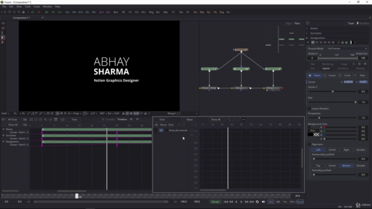Click the Center Z slider
This screenshot has width=372, height=209.
pyautogui.click(x=332, y=92)
